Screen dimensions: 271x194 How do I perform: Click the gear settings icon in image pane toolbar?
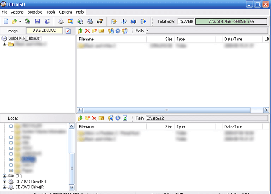118,31
